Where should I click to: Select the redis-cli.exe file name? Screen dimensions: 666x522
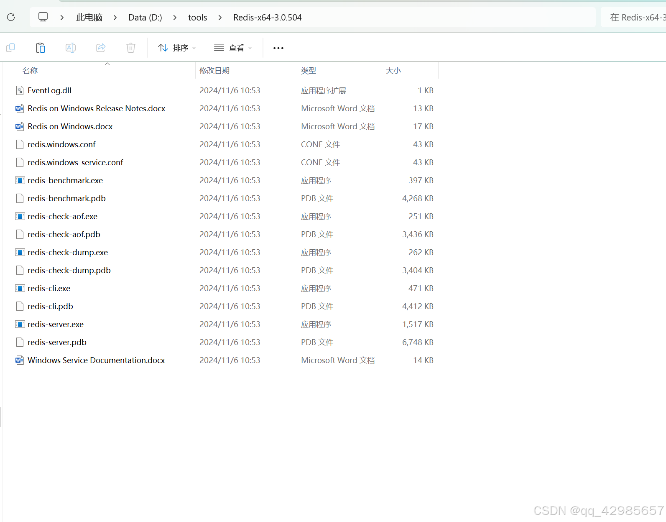coord(49,288)
